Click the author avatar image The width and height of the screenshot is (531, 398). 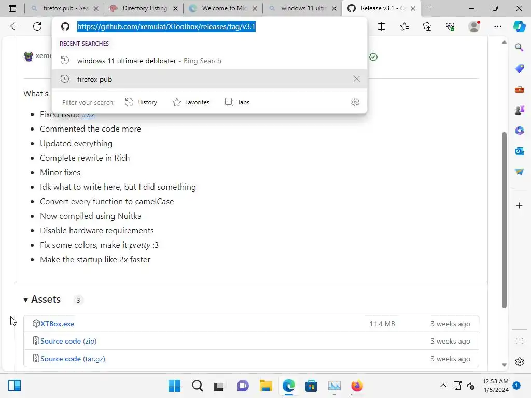pyautogui.click(x=29, y=56)
